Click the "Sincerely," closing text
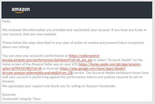155x104 pixels. [x=9, y=94]
